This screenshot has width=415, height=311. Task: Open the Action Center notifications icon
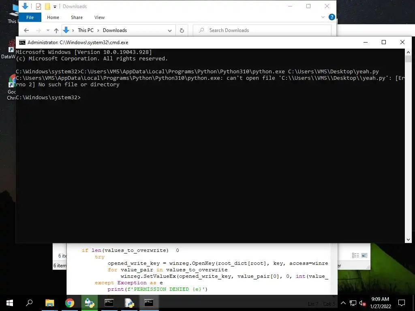[402, 303]
